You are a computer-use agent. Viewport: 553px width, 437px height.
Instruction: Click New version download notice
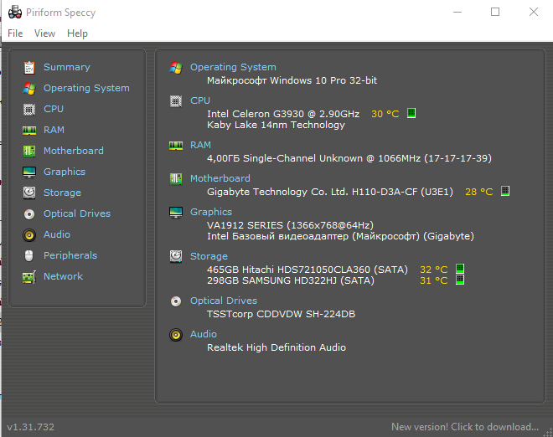click(x=464, y=427)
